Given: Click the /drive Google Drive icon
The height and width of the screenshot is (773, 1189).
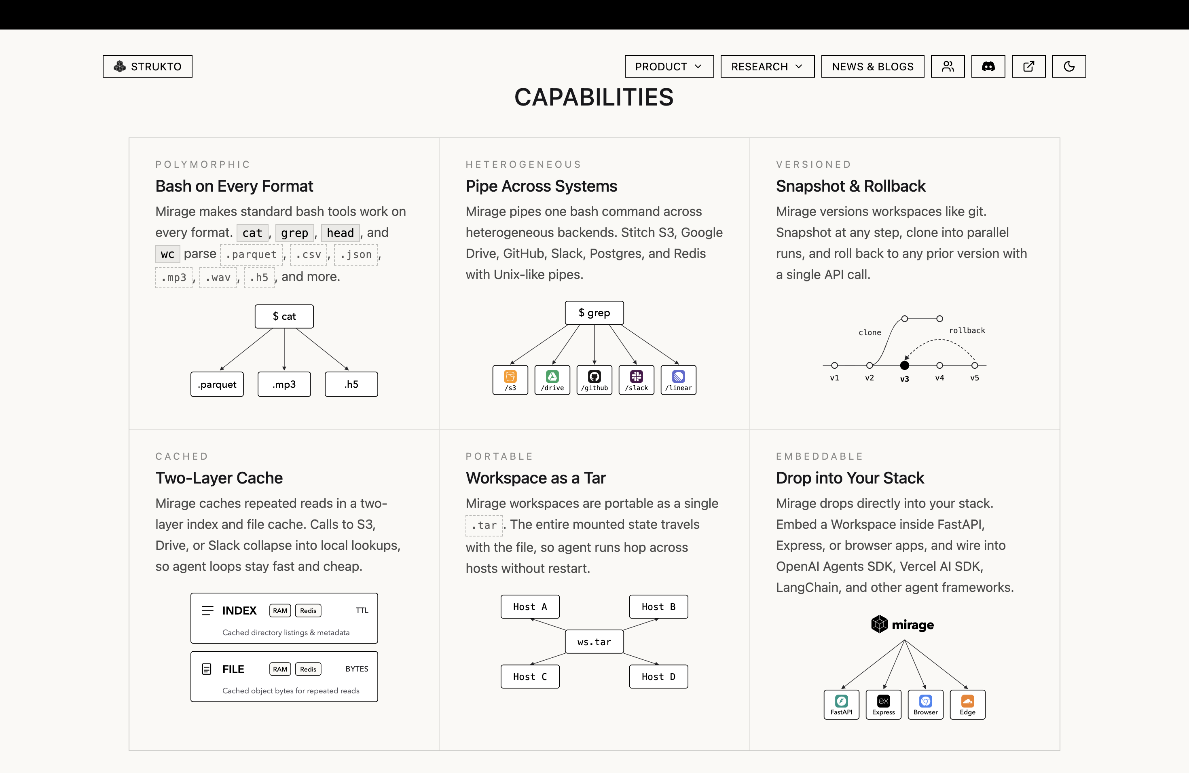Looking at the screenshot, I should click(552, 380).
